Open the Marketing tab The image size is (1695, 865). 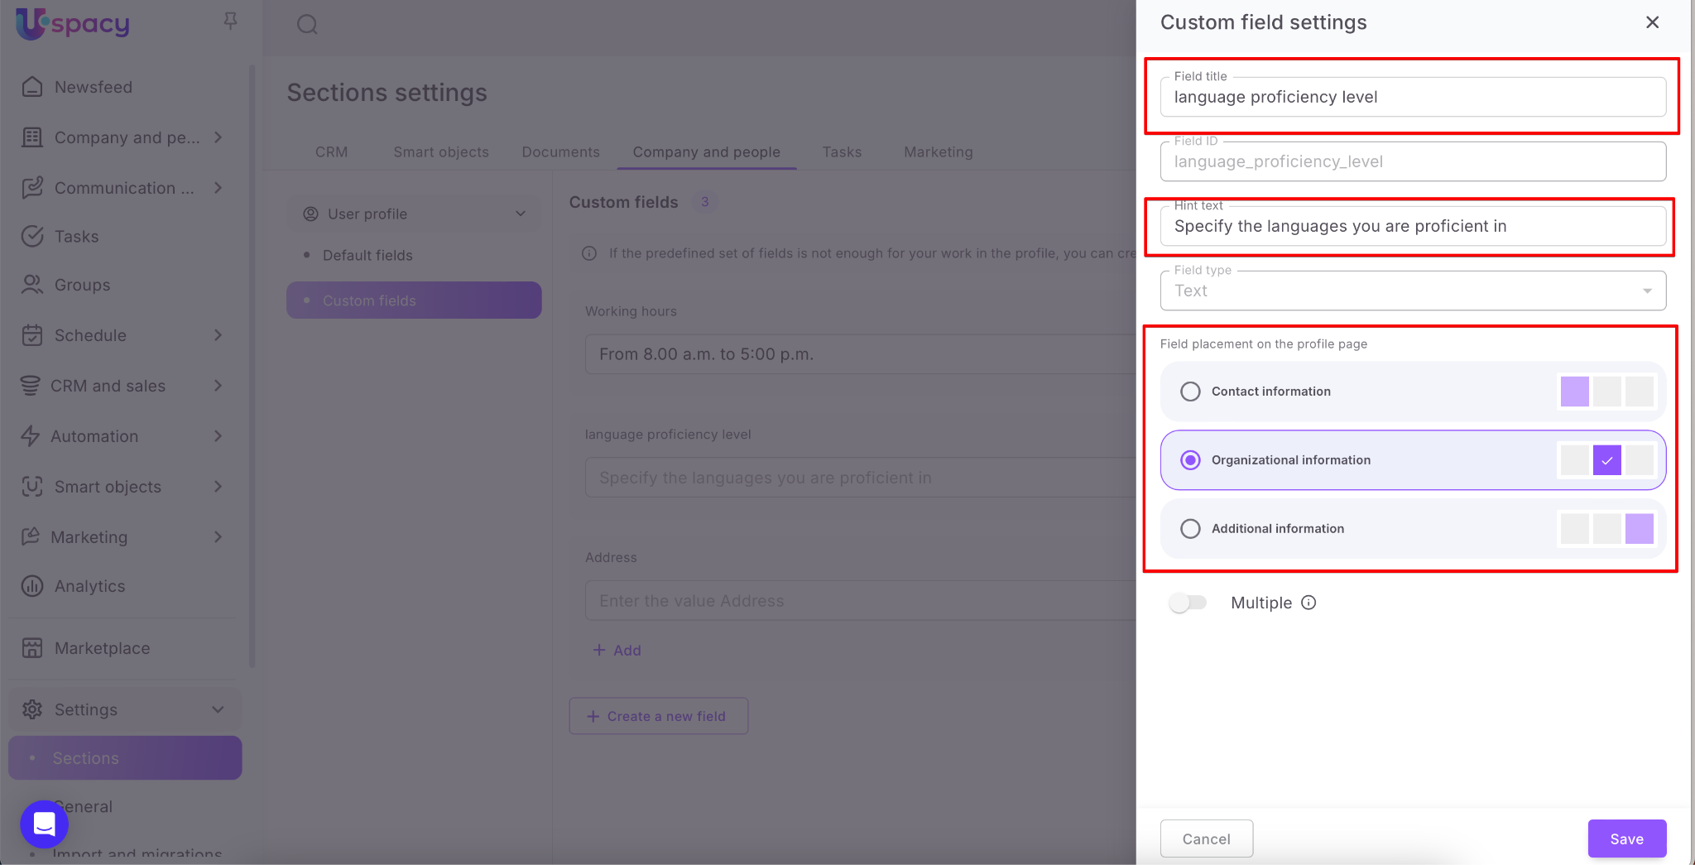coord(938,152)
